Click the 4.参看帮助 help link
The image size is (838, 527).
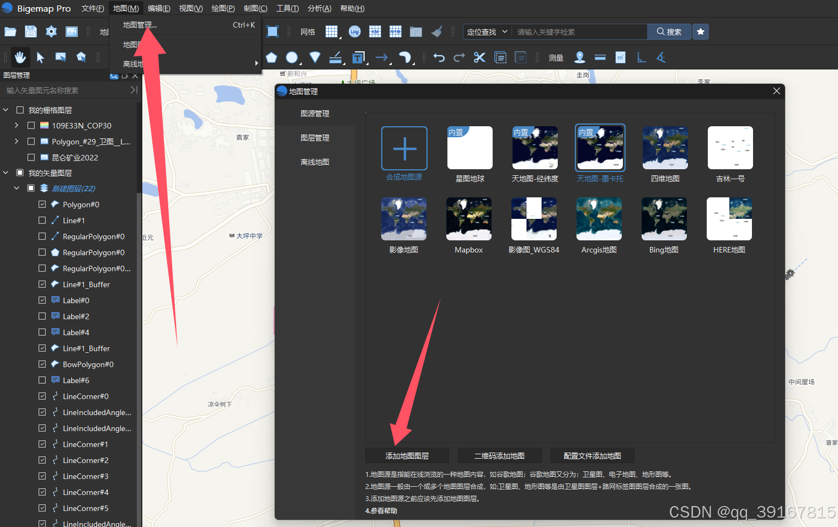click(x=381, y=511)
